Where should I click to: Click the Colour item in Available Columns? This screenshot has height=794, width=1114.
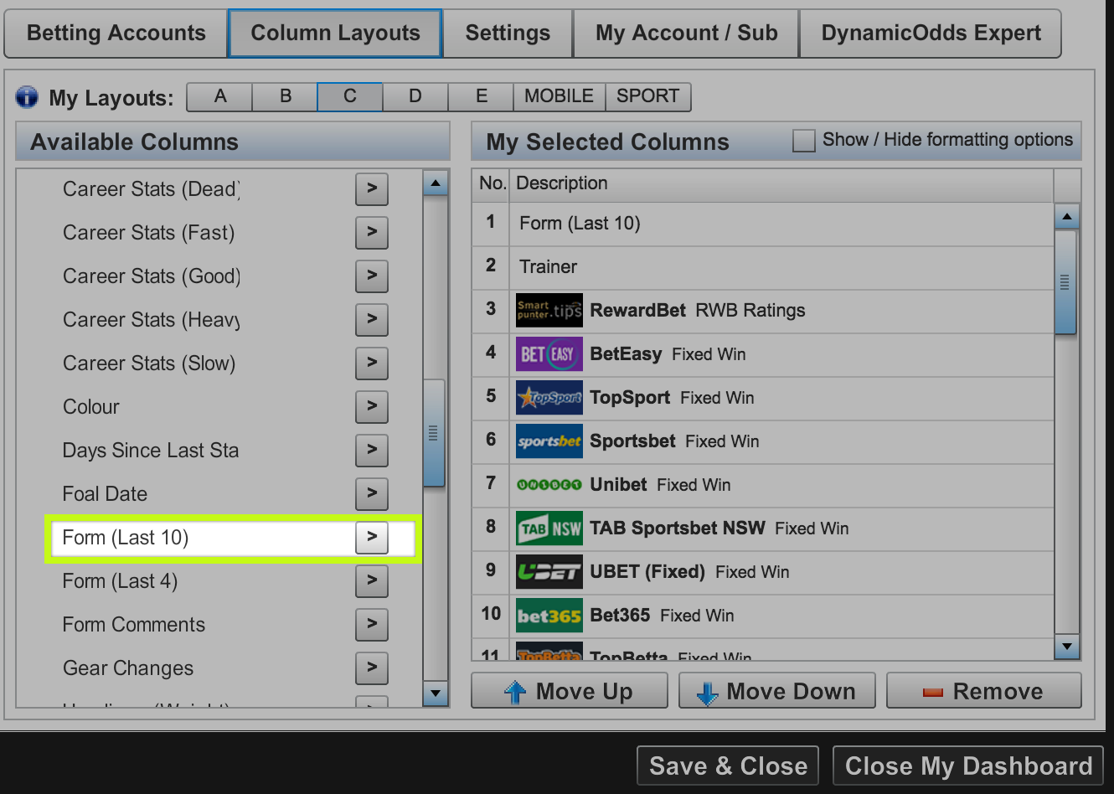91,407
